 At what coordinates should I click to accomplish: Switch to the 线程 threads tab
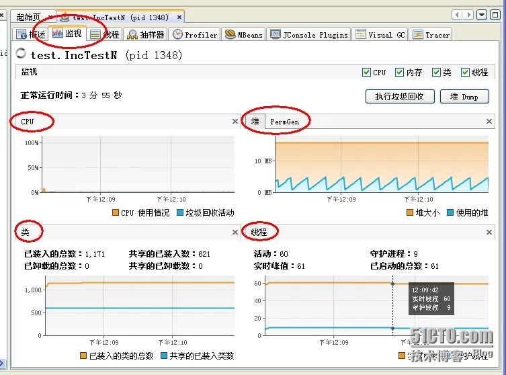[104, 34]
